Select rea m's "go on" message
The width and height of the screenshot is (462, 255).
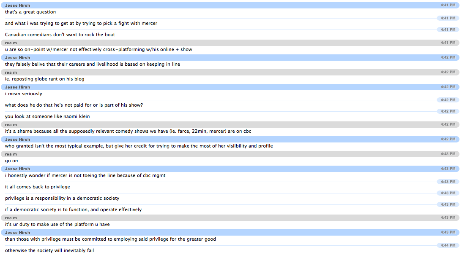pos(11,161)
